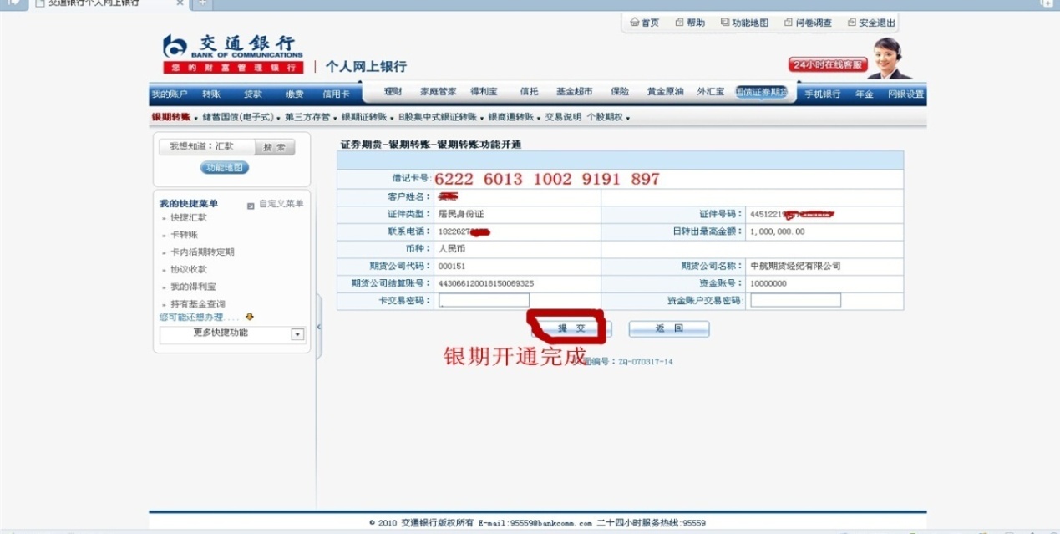Click the 返回 back button
This screenshot has width=1060, height=534.
tap(669, 328)
